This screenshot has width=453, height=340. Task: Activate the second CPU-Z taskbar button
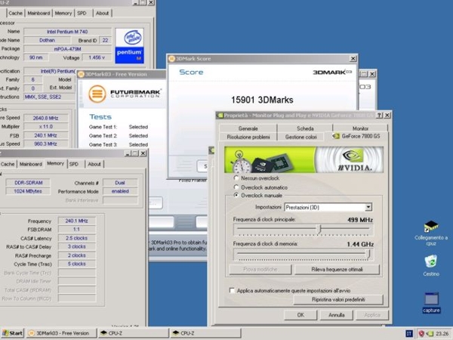pyautogui.click(x=205, y=333)
